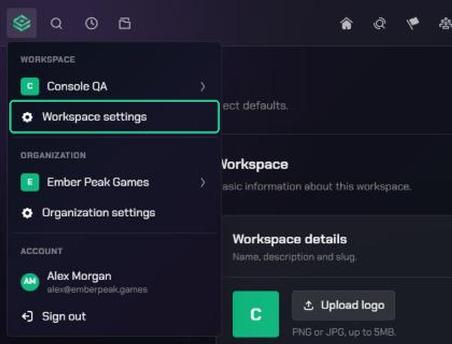Screen dimensions: 452x344
Task: Open the people group icon at top right
Action: [x=446, y=24]
